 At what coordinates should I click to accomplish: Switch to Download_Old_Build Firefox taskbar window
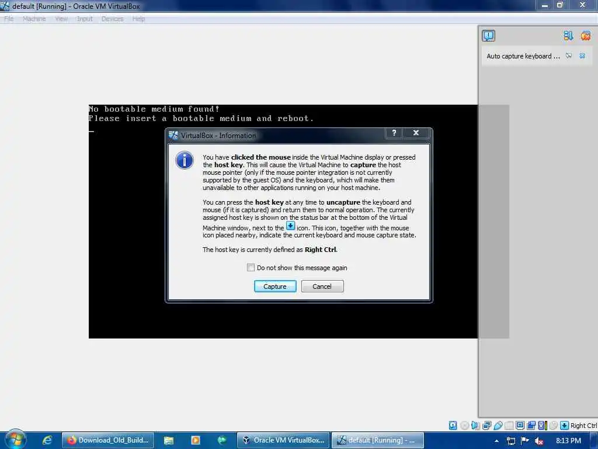108,440
